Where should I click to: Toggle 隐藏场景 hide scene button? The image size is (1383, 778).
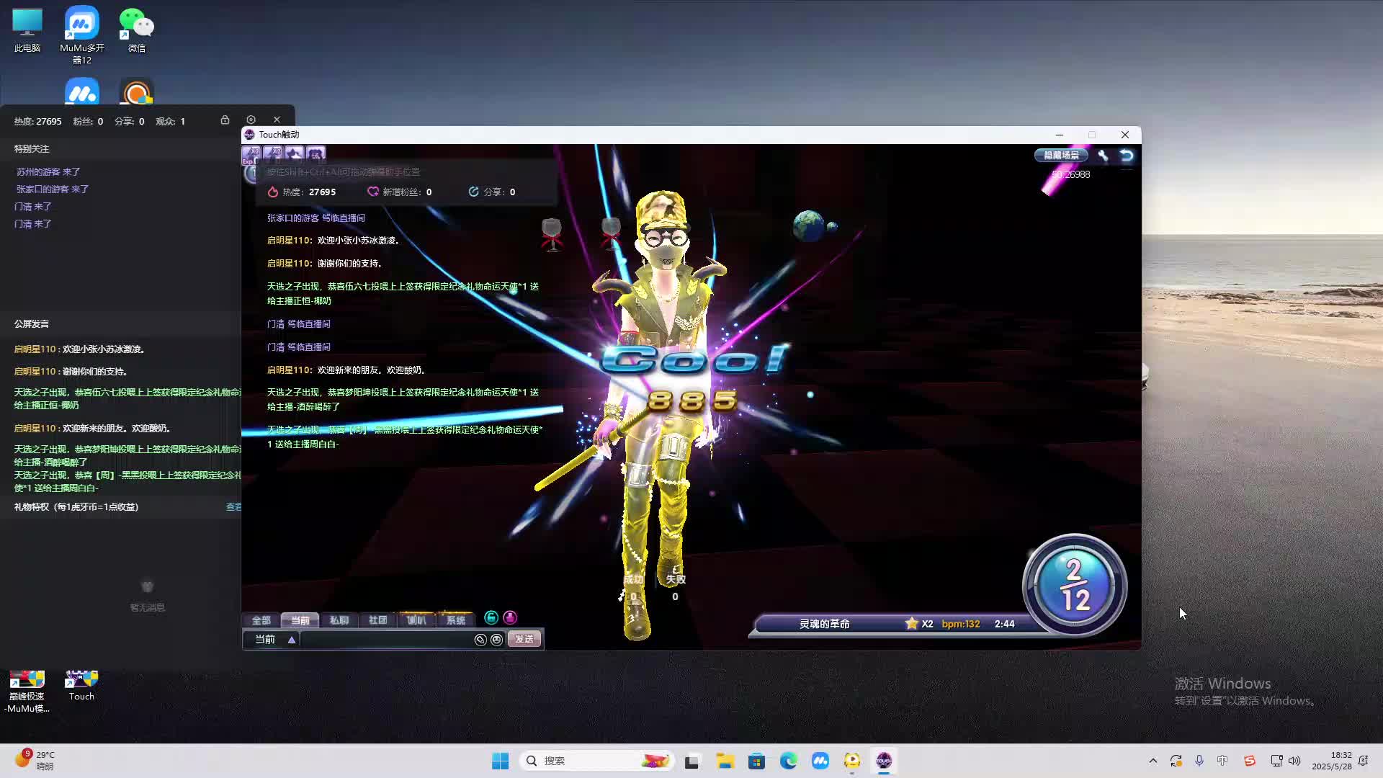pos(1061,156)
